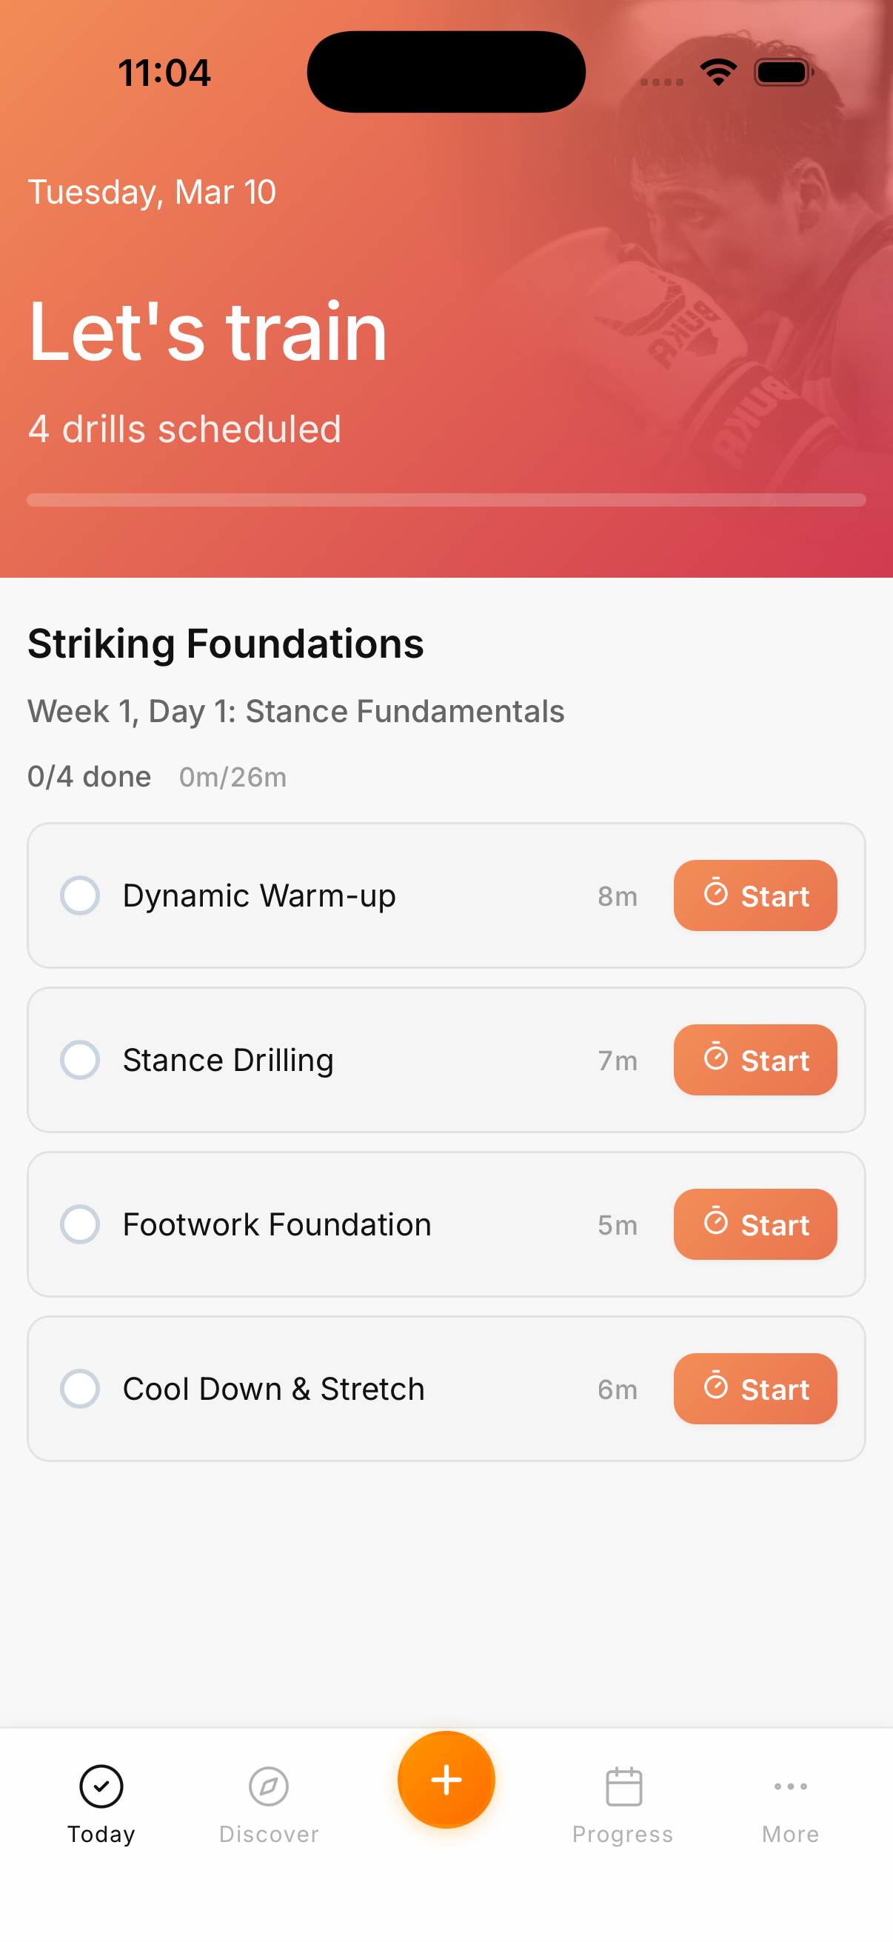Switch to the Discover tab label
This screenshot has width=893, height=1942.
[x=268, y=1833]
